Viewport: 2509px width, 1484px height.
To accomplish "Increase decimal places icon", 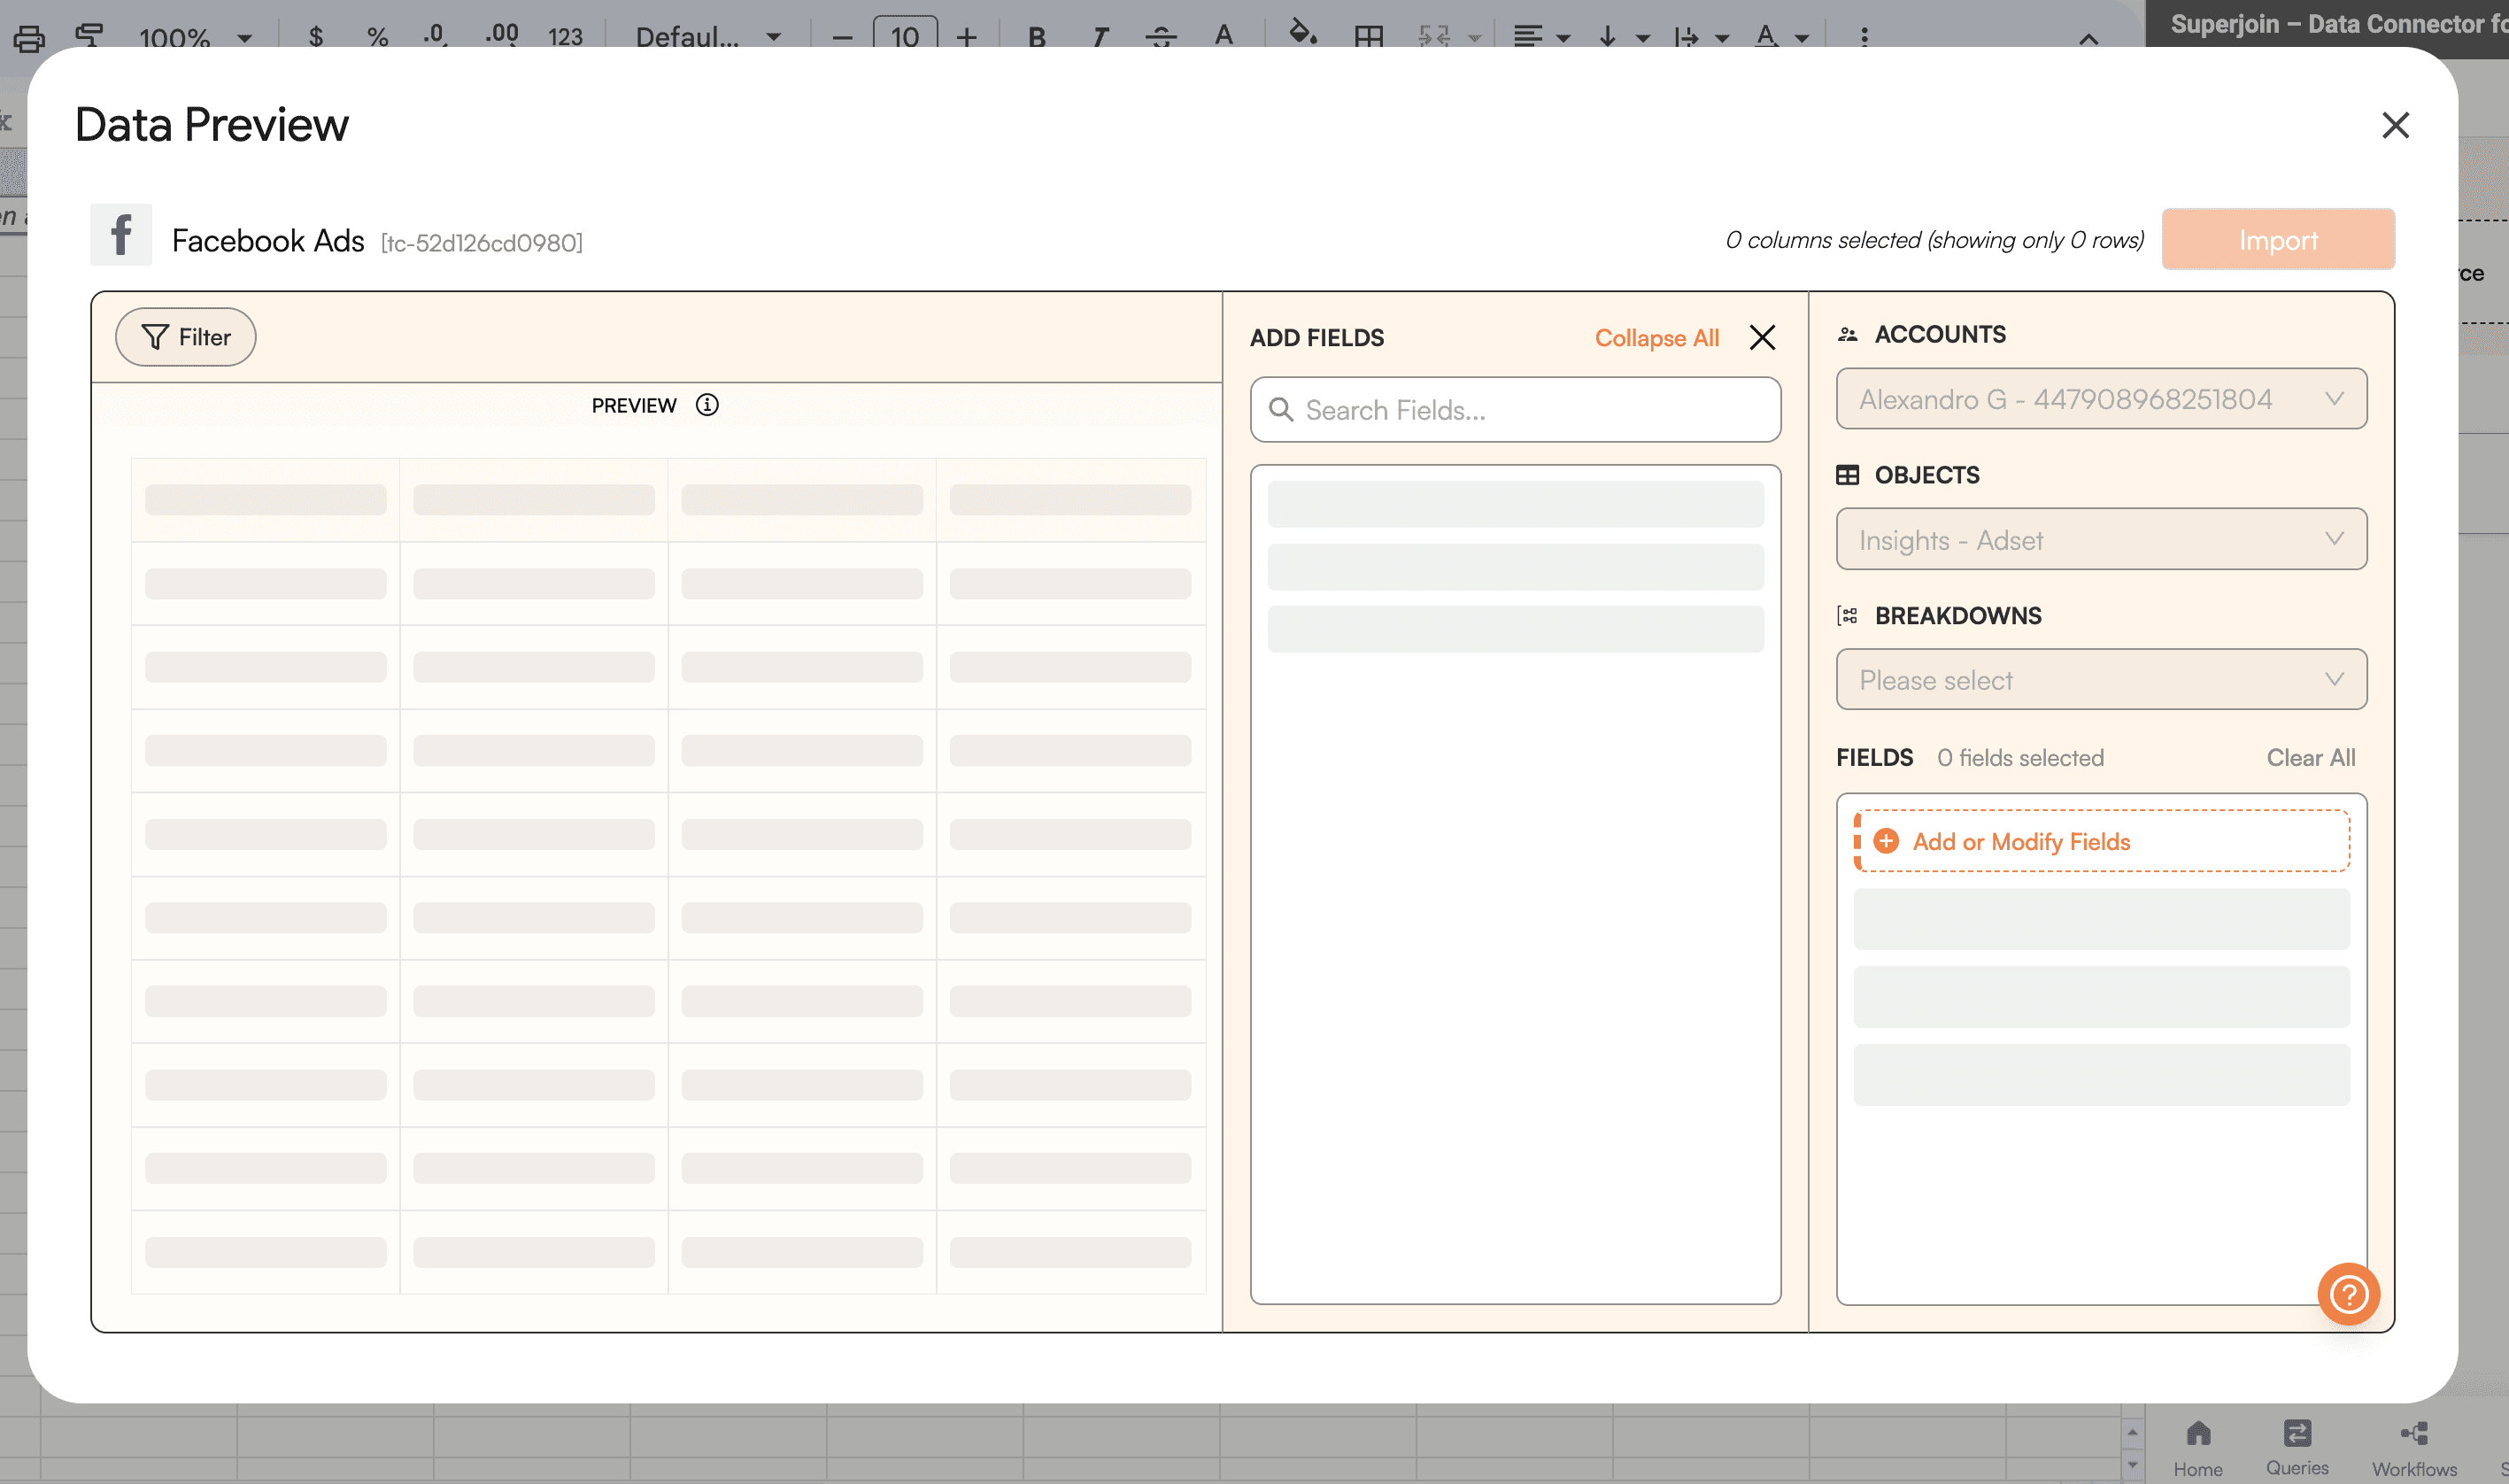I will 501,36.
